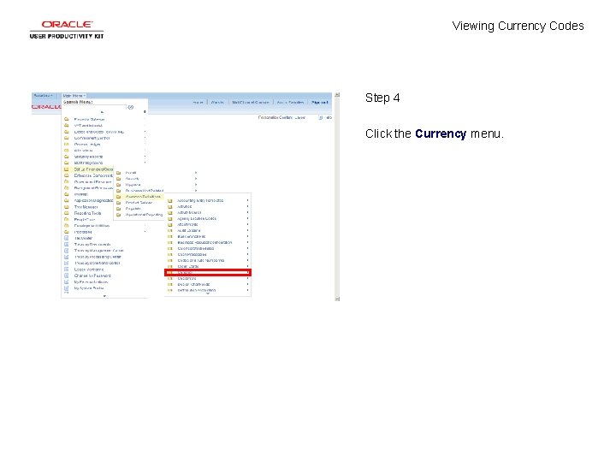Click the Activities menu text
Viewport: 616px width, 462px height.
click(x=185, y=207)
